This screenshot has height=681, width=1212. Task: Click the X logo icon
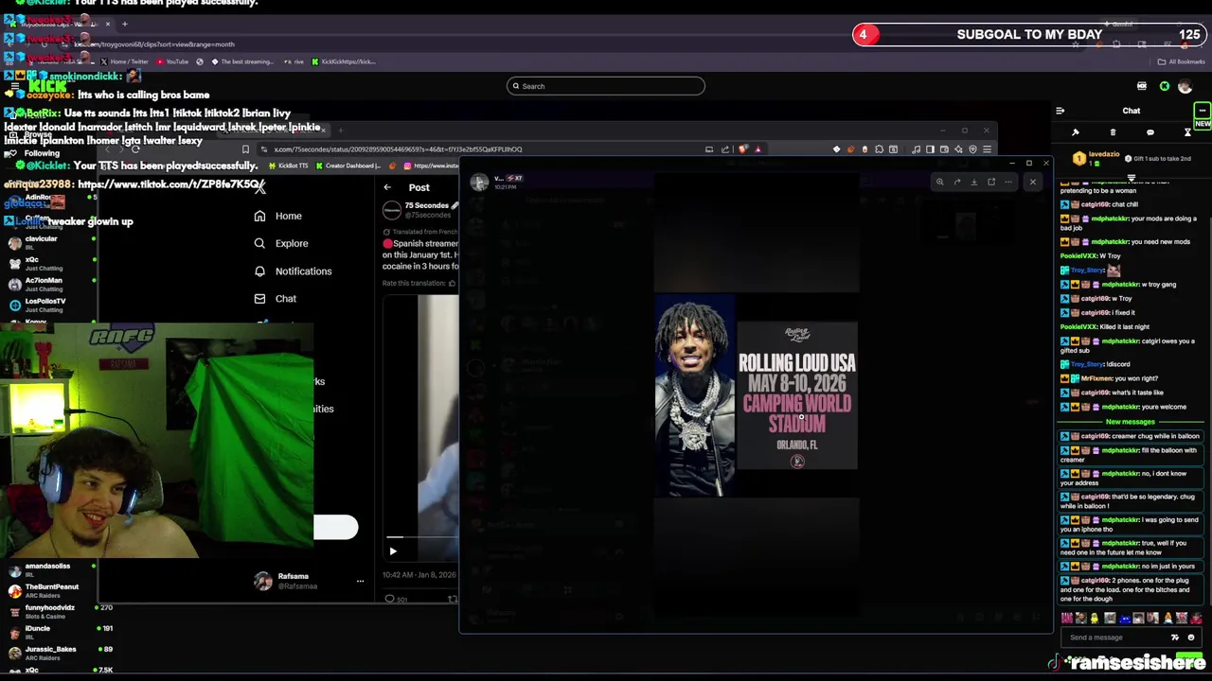point(259,188)
